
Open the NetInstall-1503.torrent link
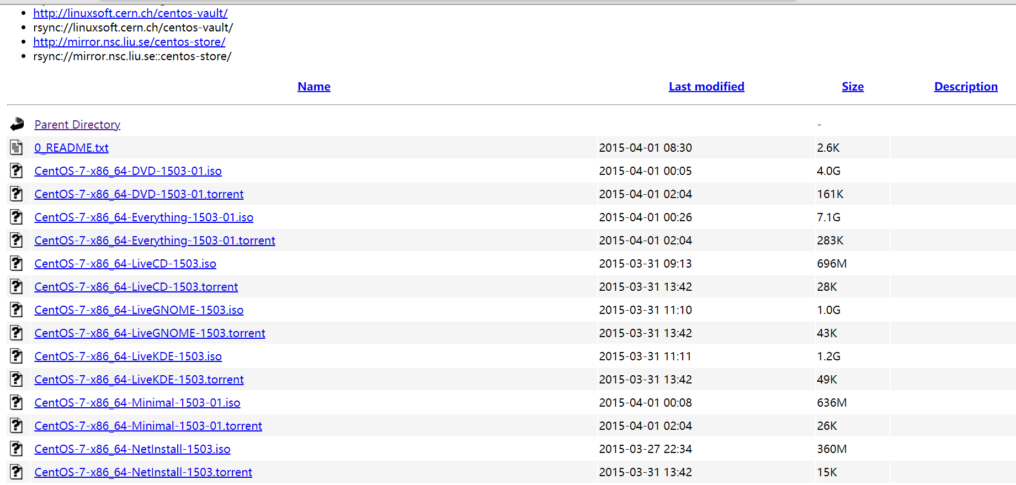click(143, 472)
